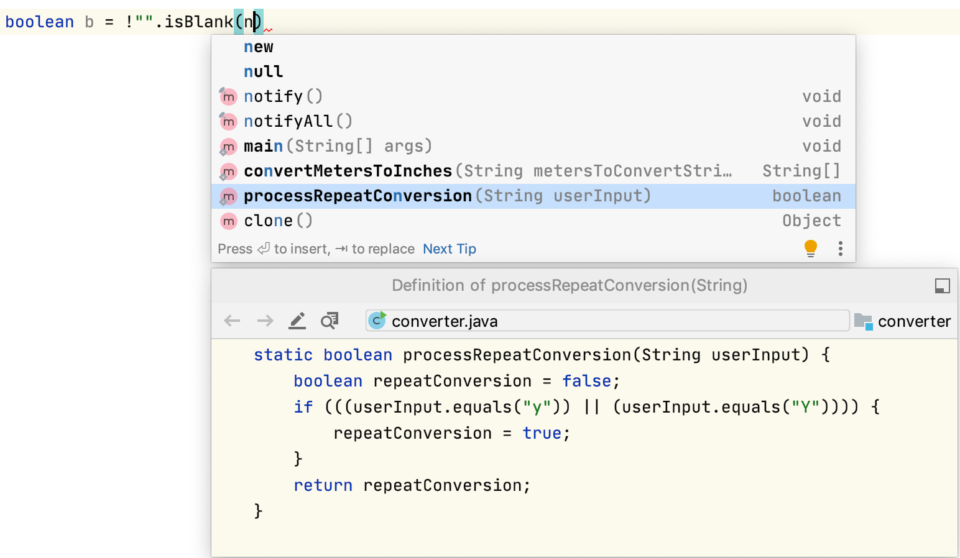Click 'isBlank' in the editor line
Image resolution: width=960 pixels, height=558 pixels.
[198, 22]
